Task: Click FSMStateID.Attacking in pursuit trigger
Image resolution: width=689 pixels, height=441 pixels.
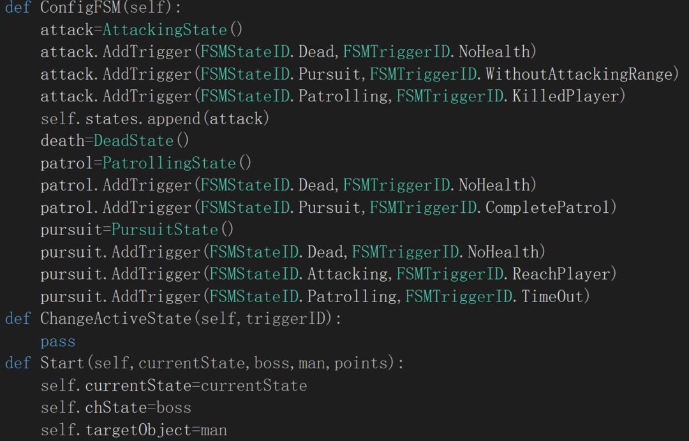Action: (299, 274)
